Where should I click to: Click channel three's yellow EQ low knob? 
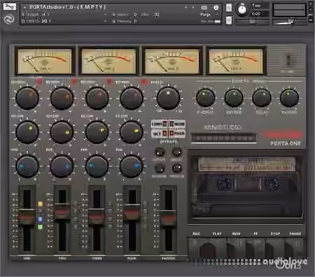(97, 132)
